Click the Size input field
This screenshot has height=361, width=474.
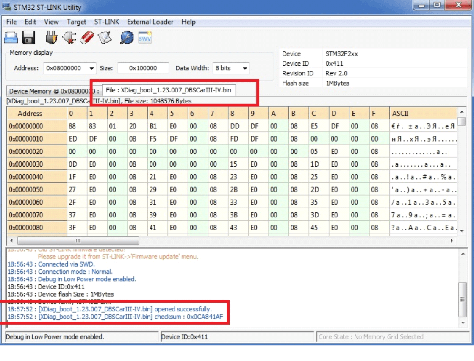point(143,68)
